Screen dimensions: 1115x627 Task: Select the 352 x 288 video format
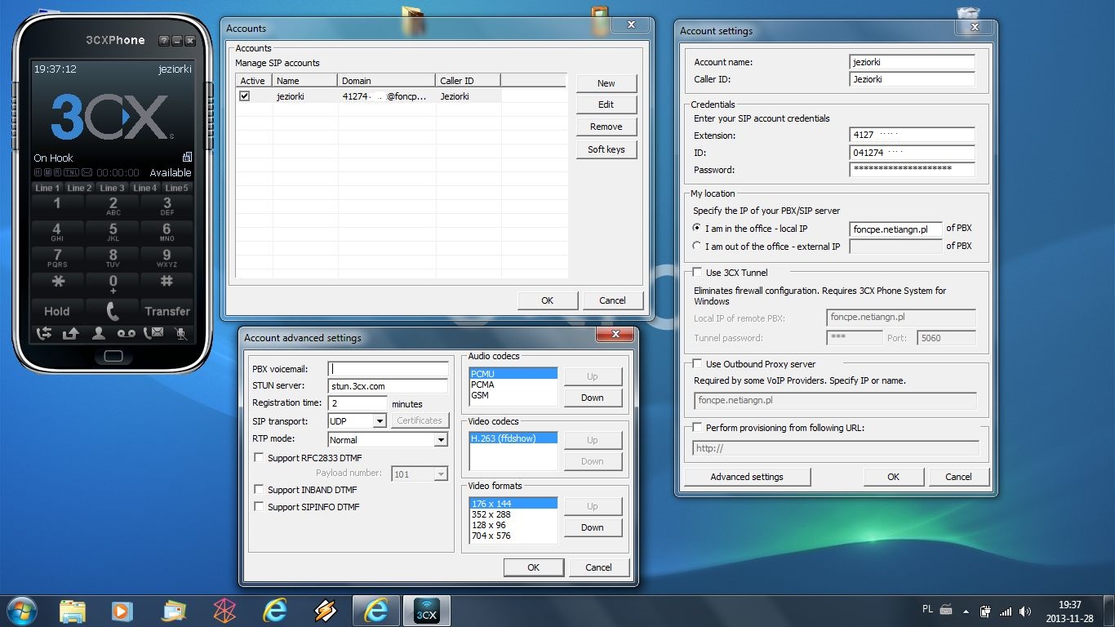pyautogui.click(x=513, y=514)
